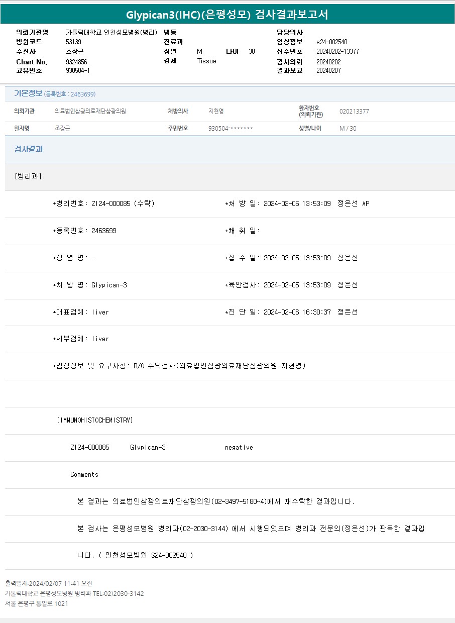Click the 환자번호 value 020213377
455x623 pixels.
354,111
